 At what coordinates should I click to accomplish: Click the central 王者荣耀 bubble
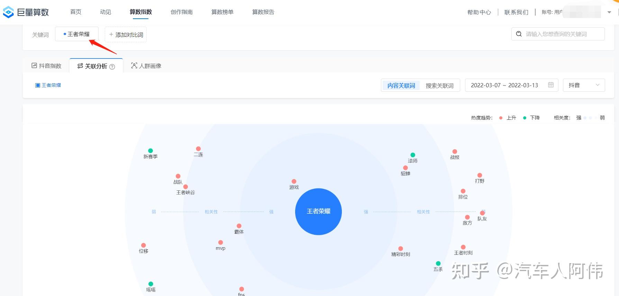pos(318,212)
